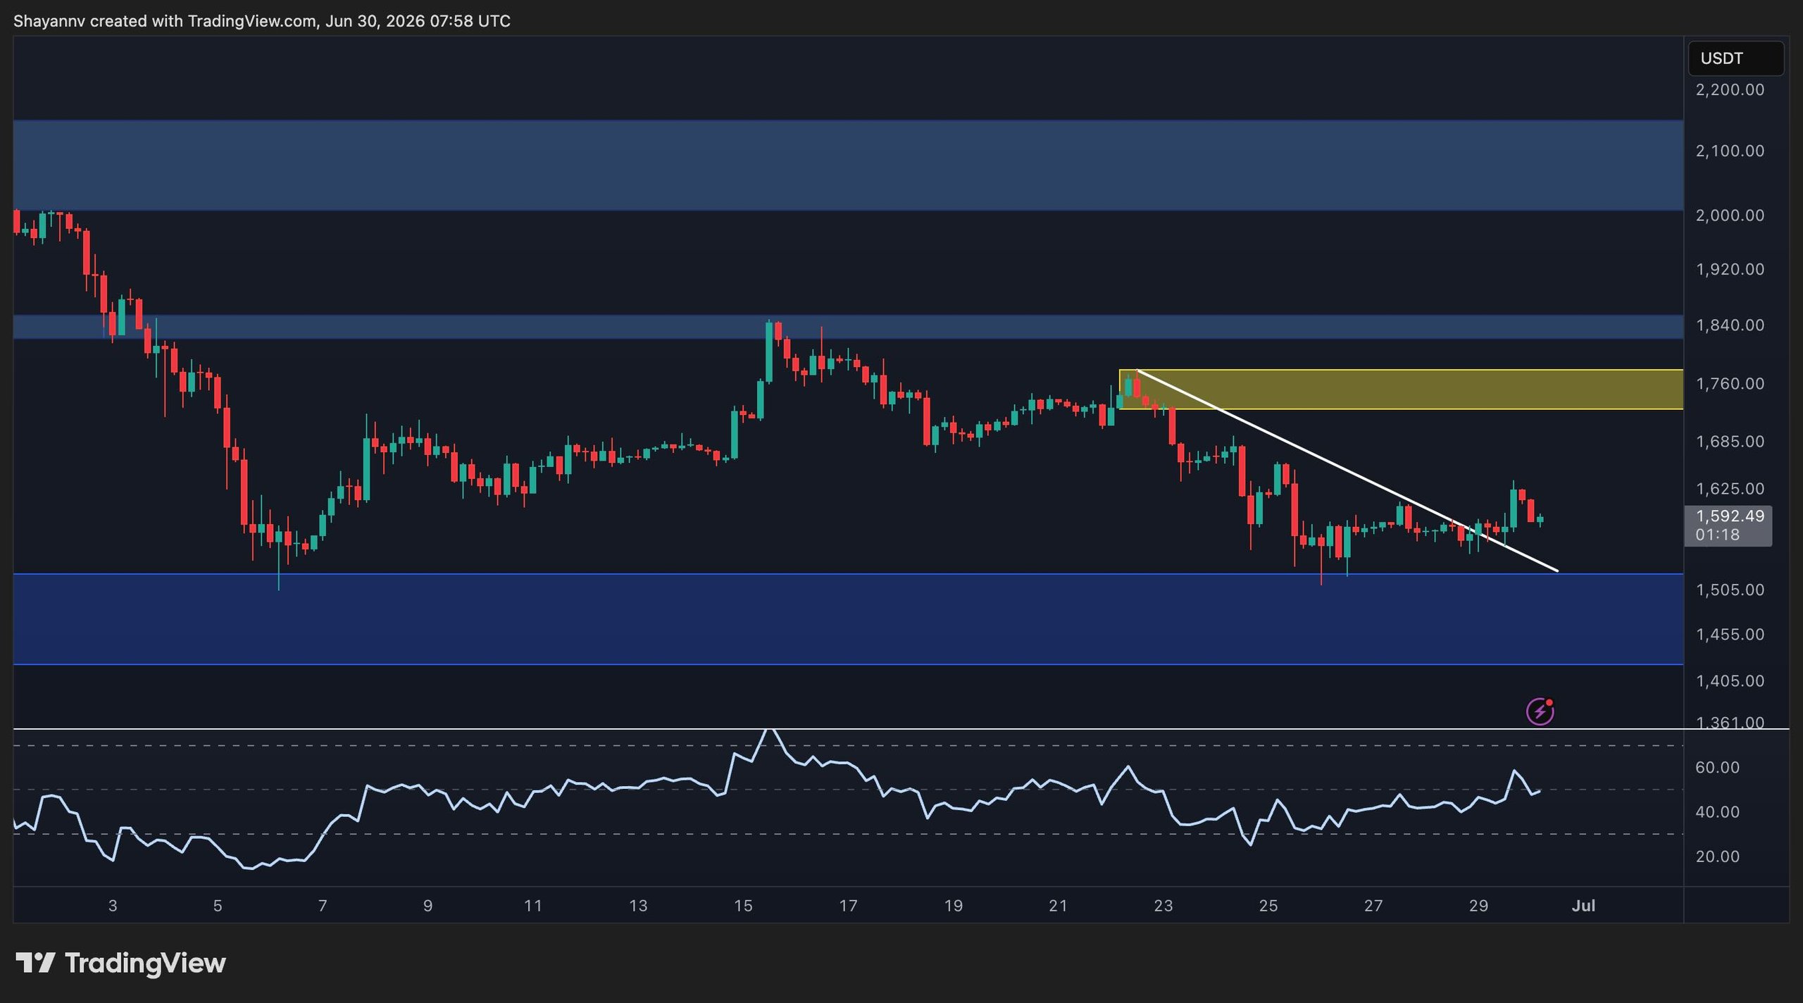Viewport: 1803px width, 1003px height.
Task: Click the 1,840.00 price axis label
Action: point(1730,325)
